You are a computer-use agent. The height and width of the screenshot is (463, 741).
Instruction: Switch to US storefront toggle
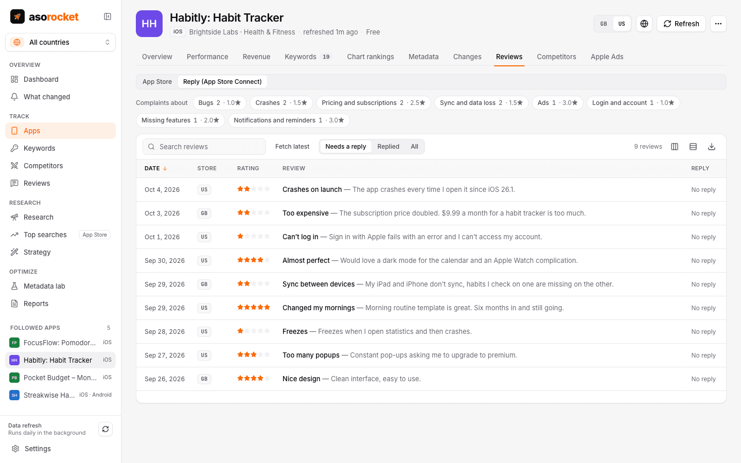(x=622, y=24)
